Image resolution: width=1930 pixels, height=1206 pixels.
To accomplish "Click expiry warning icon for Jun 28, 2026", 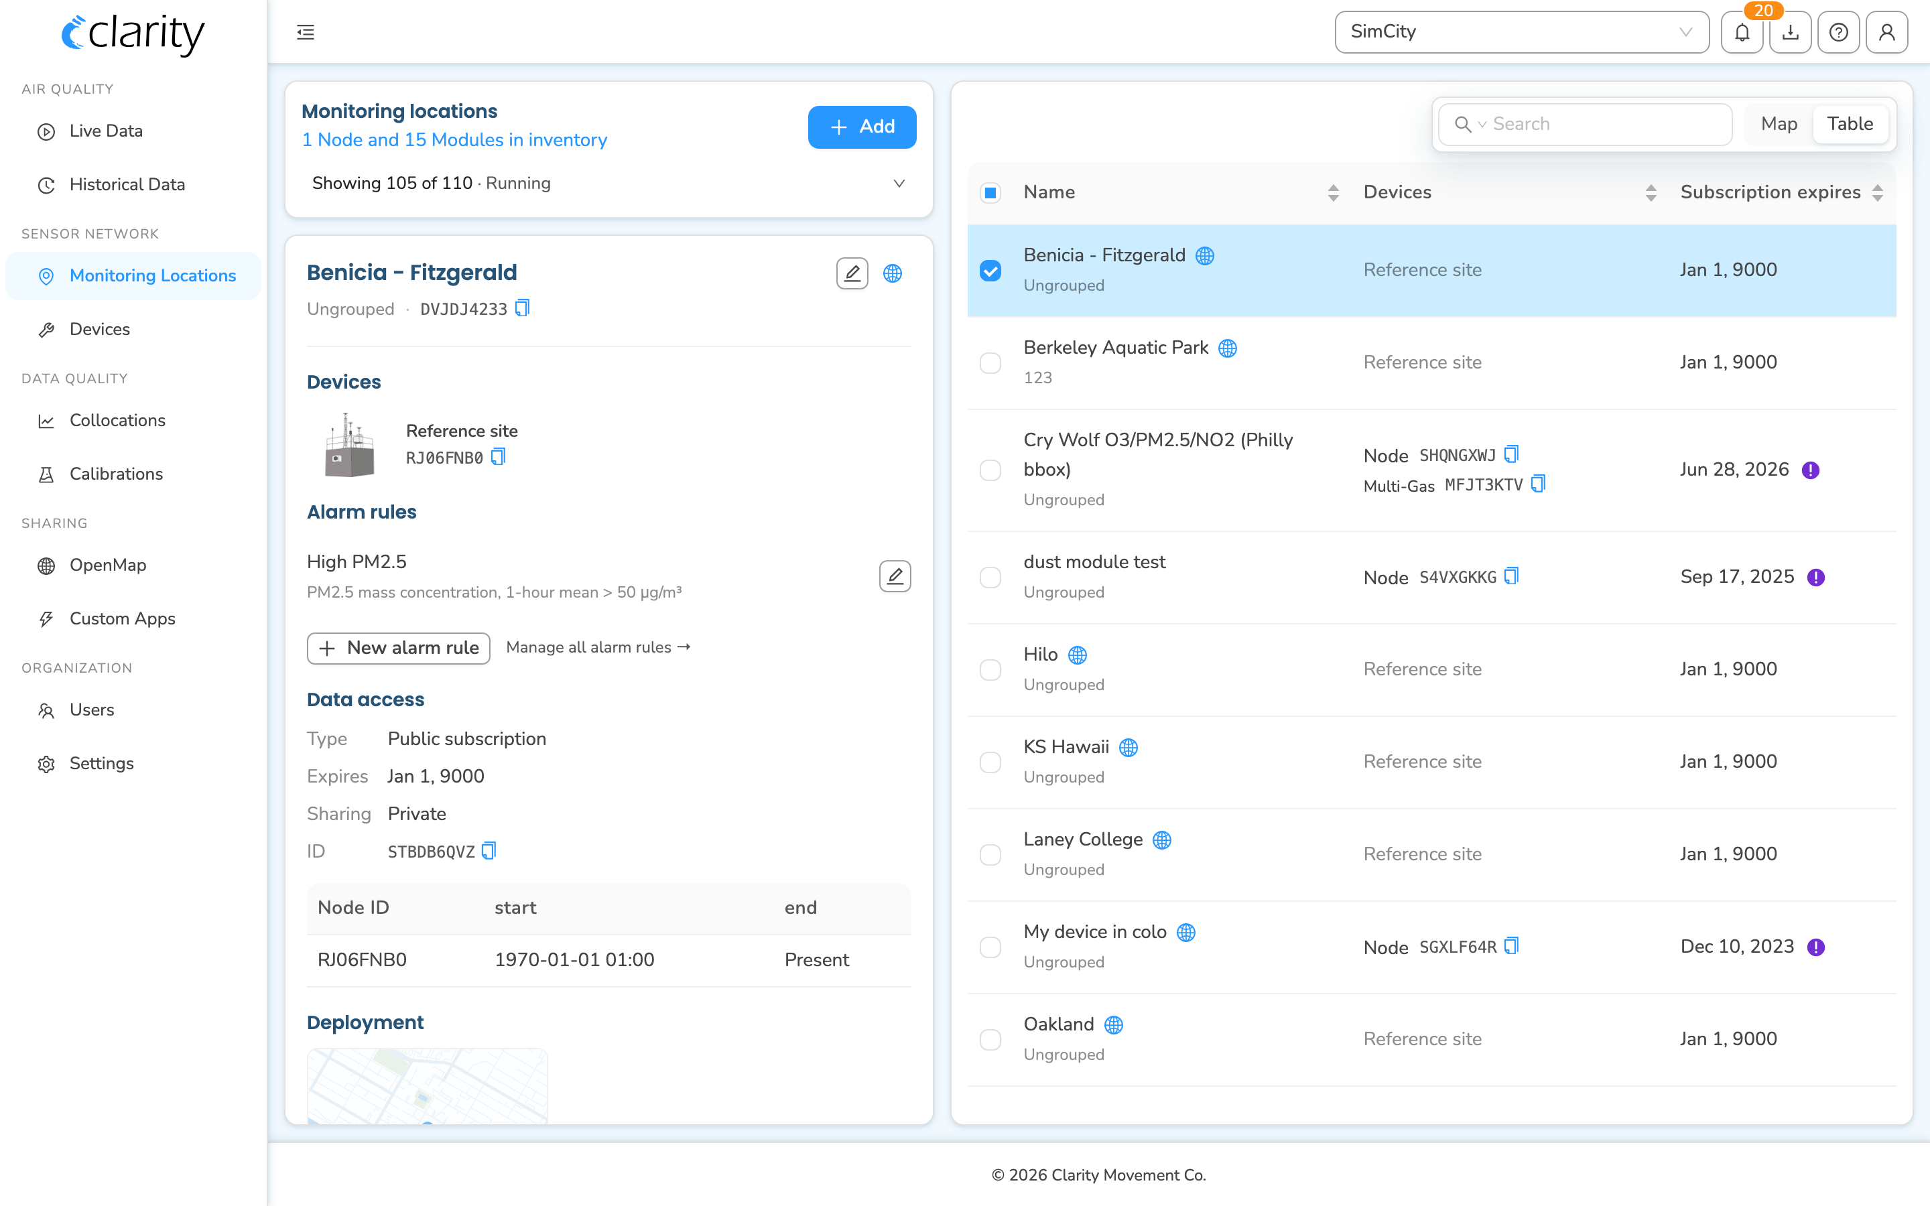I will click(x=1810, y=470).
